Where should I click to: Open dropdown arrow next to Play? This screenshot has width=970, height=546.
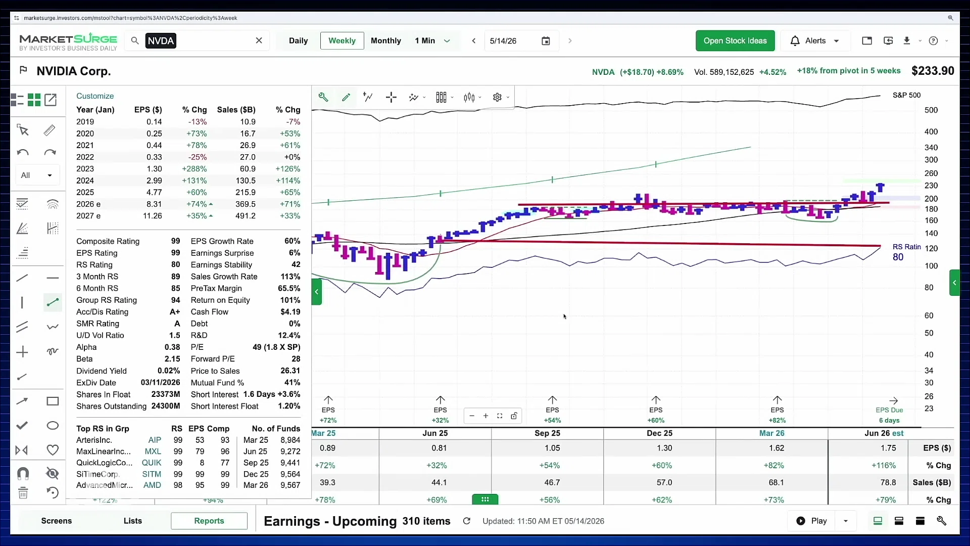click(x=846, y=521)
